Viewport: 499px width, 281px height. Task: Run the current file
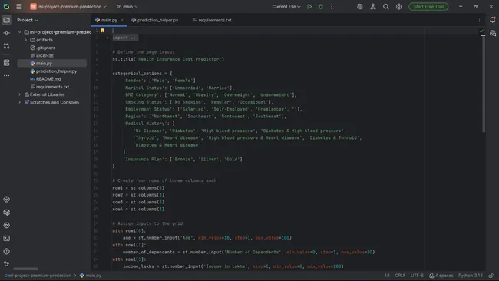point(309,7)
